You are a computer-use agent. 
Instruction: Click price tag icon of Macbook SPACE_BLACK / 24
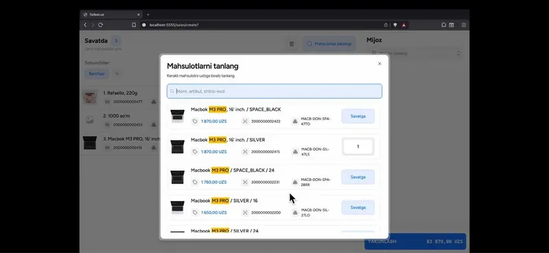195,182
